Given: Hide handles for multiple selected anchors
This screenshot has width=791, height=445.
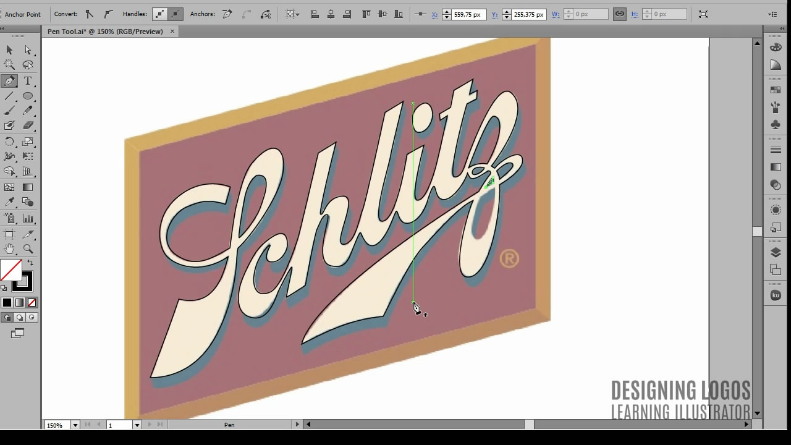Looking at the screenshot, I should 176,14.
